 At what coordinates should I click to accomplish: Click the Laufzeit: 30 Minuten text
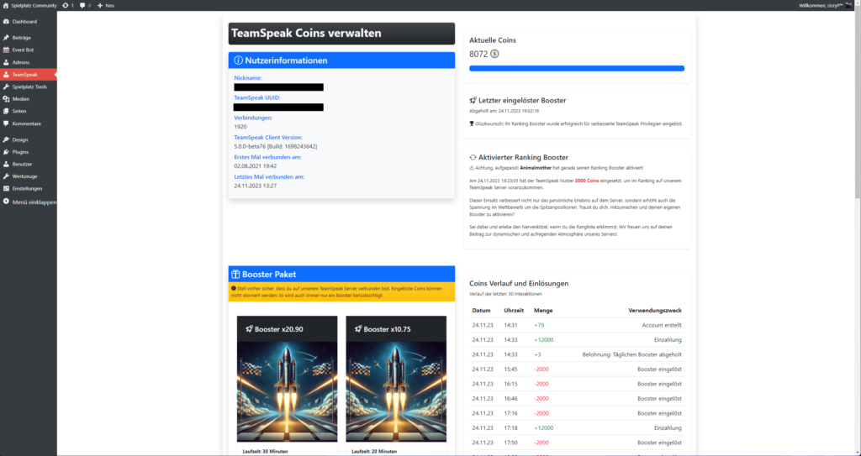[265, 452]
